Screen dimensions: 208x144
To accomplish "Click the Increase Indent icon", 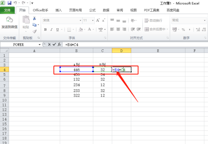I will tap(139, 29).
